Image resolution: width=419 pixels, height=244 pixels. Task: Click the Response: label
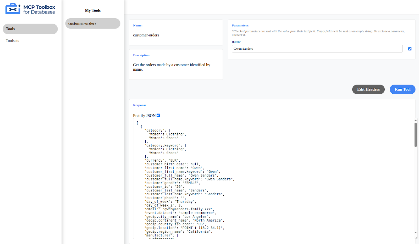click(x=140, y=105)
